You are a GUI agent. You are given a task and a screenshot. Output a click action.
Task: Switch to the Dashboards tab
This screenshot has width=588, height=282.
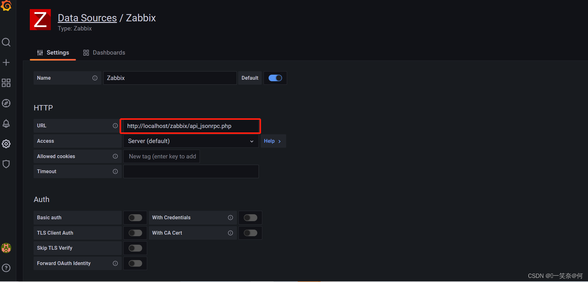[x=104, y=53]
